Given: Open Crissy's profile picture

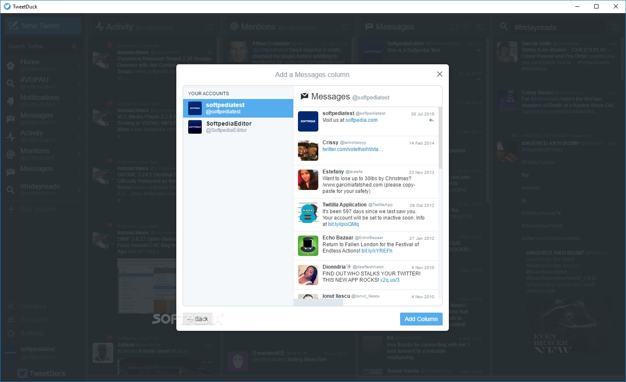Looking at the screenshot, I should click(308, 151).
